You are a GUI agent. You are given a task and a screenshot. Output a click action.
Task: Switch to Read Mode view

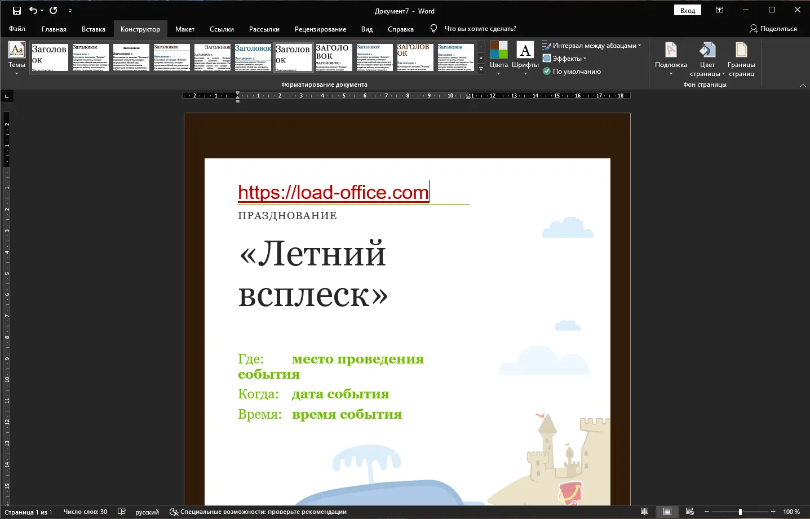click(x=645, y=512)
